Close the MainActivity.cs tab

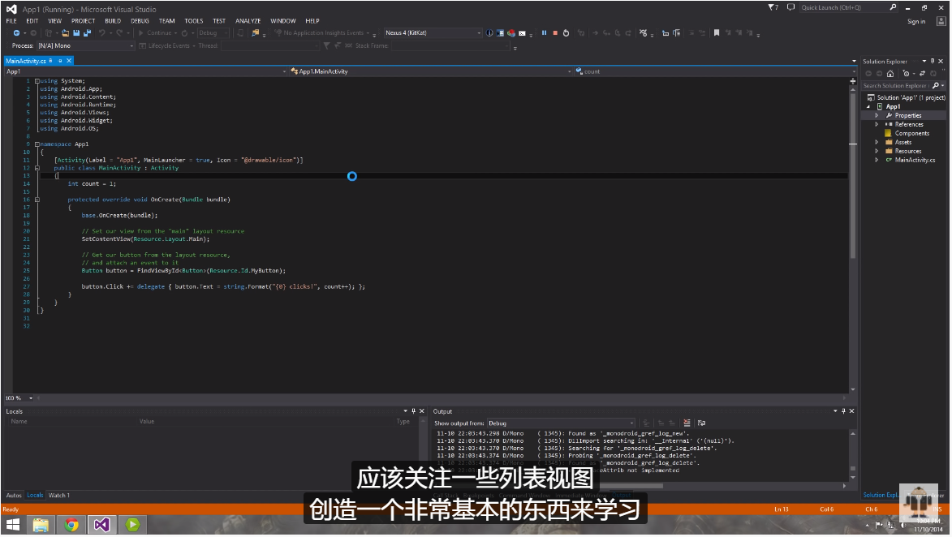pyautogui.click(x=69, y=61)
